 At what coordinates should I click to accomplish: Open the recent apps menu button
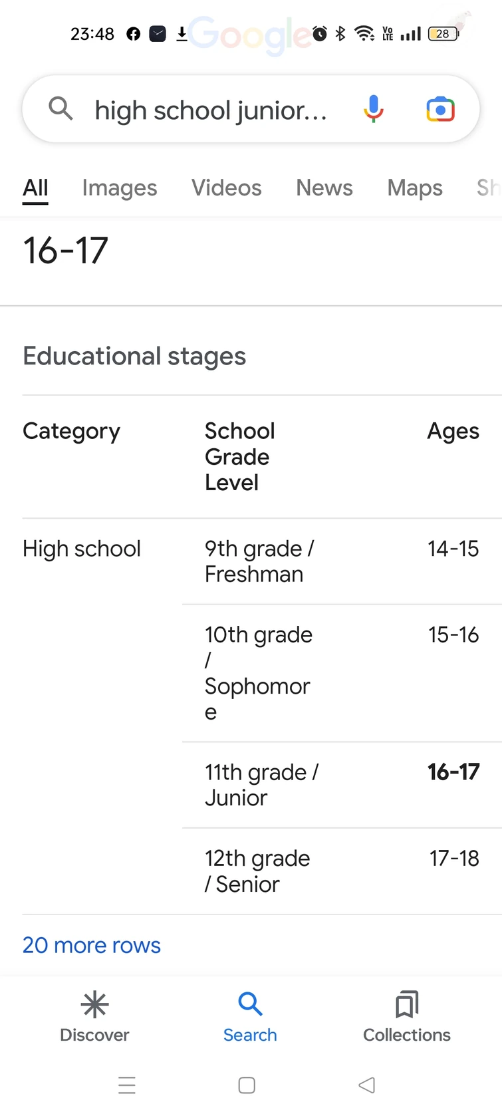tap(126, 1085)
